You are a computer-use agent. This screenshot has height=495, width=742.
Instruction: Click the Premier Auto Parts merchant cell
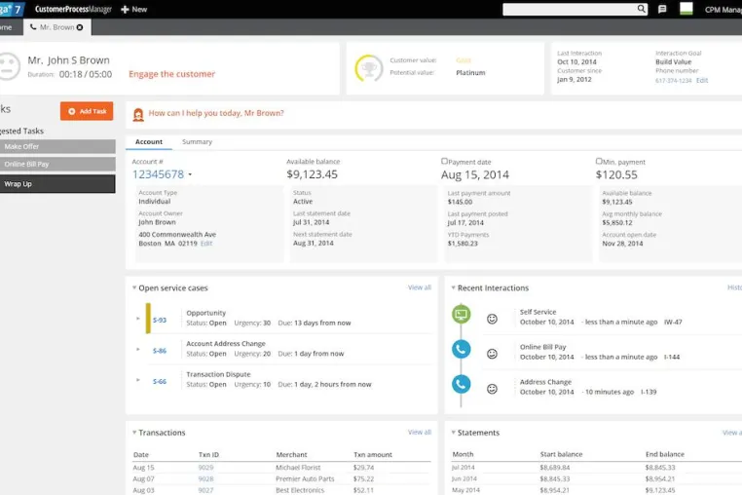pyautogui.click(x=305, y=478)
